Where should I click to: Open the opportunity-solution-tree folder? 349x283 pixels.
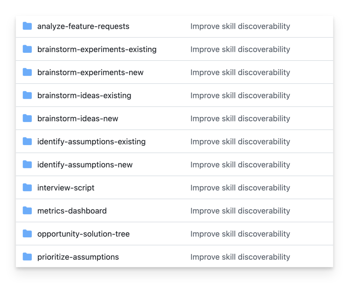coord(83,234)
